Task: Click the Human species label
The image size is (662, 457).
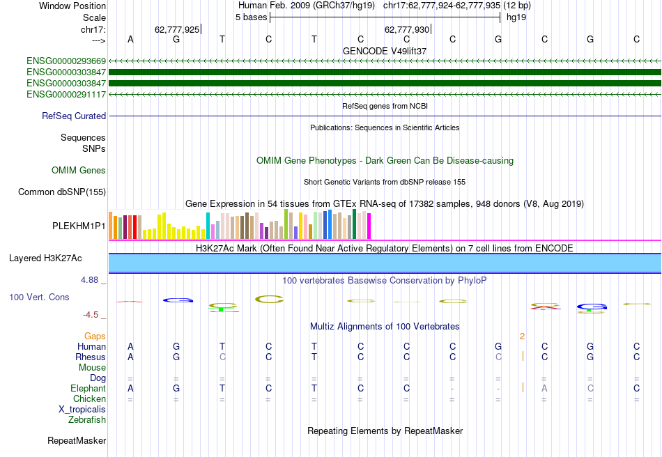Action: tap(91, 347)
